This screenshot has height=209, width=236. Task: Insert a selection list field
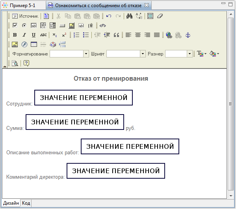53,26
